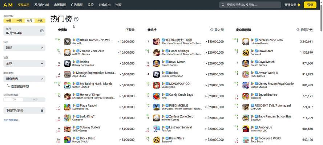Open the 发行商分析 menu

pos(42,5)
